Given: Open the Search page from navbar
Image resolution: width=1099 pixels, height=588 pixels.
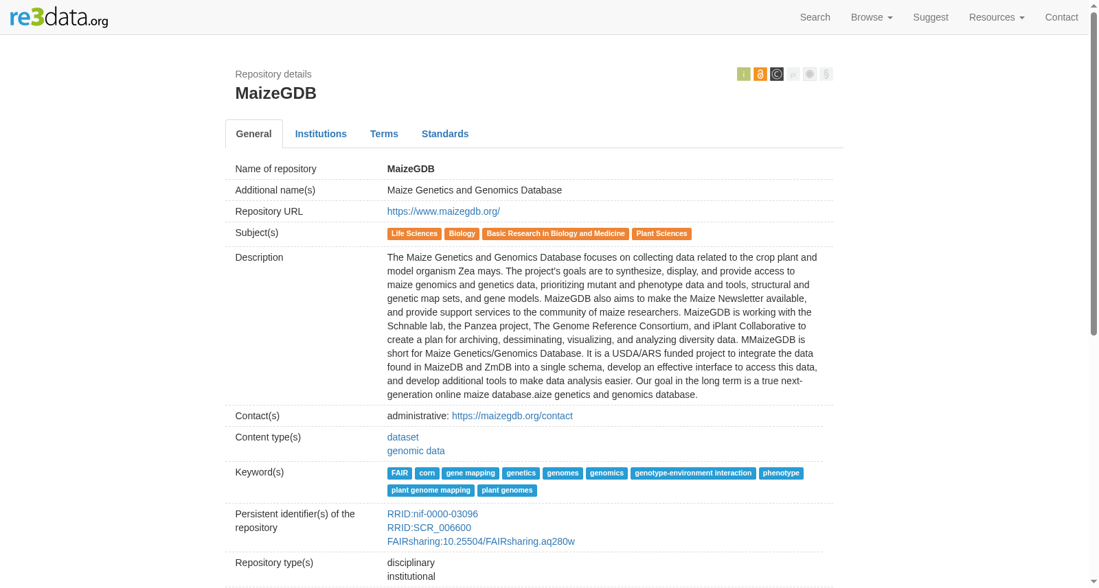Looking at the screenshot, I should [815, 17].
